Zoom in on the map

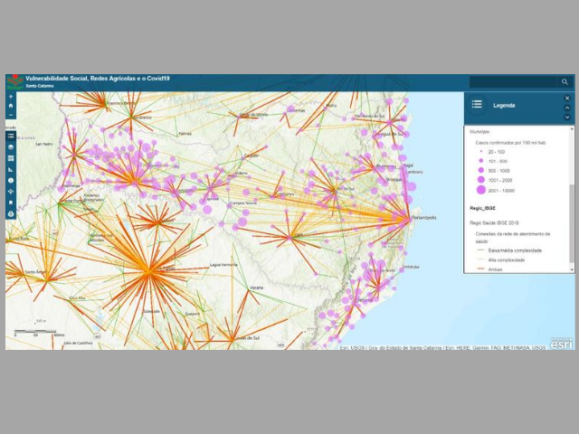point(10,96)
